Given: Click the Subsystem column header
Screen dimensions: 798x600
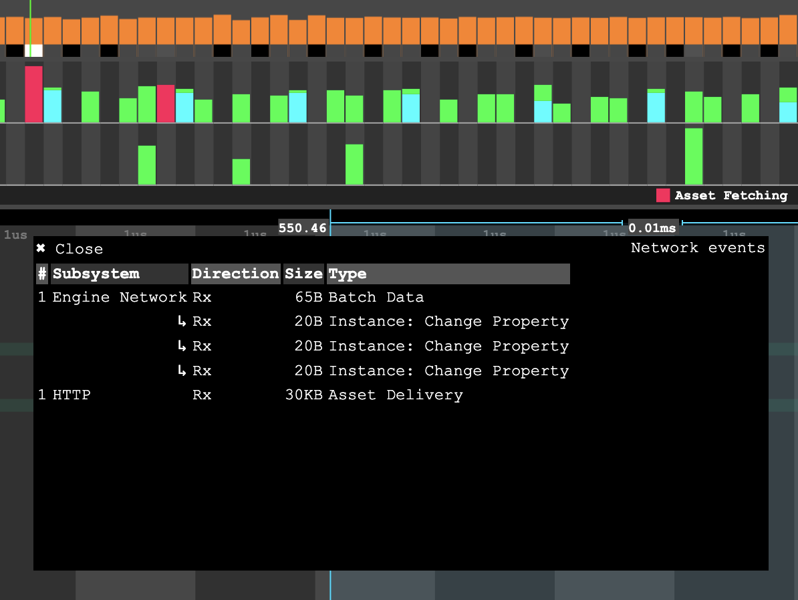Looking at the screenshot, I should pos(120,274).
